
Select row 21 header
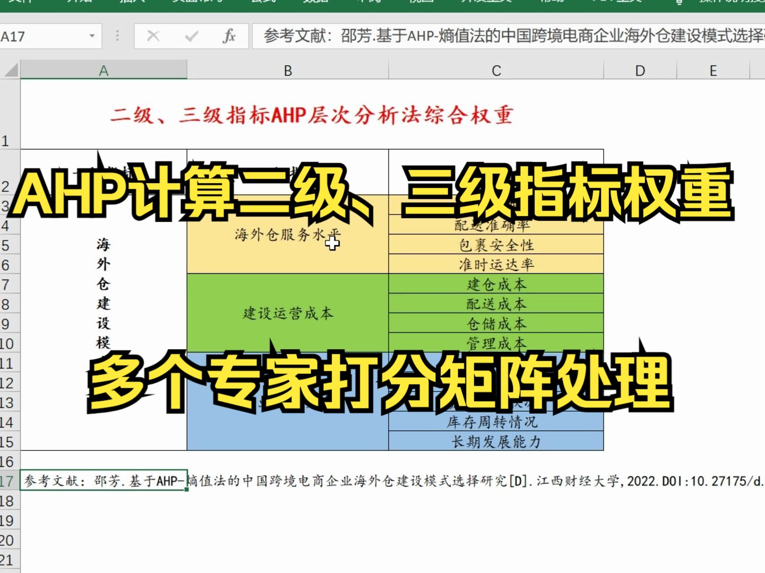click(x=10, y=559)
